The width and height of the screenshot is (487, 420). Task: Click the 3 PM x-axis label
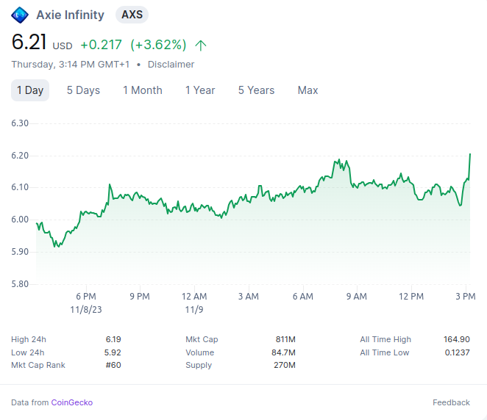tap(466, 297)
